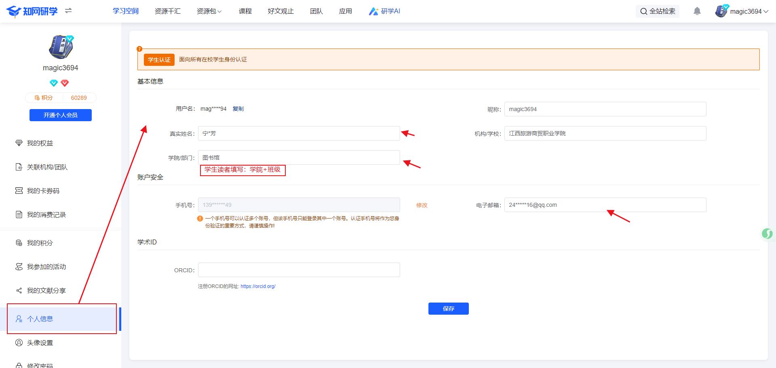Viewport: 776px width, 368px height.
Task: Click the green floating assistant icon
Action: click(767, 233)
